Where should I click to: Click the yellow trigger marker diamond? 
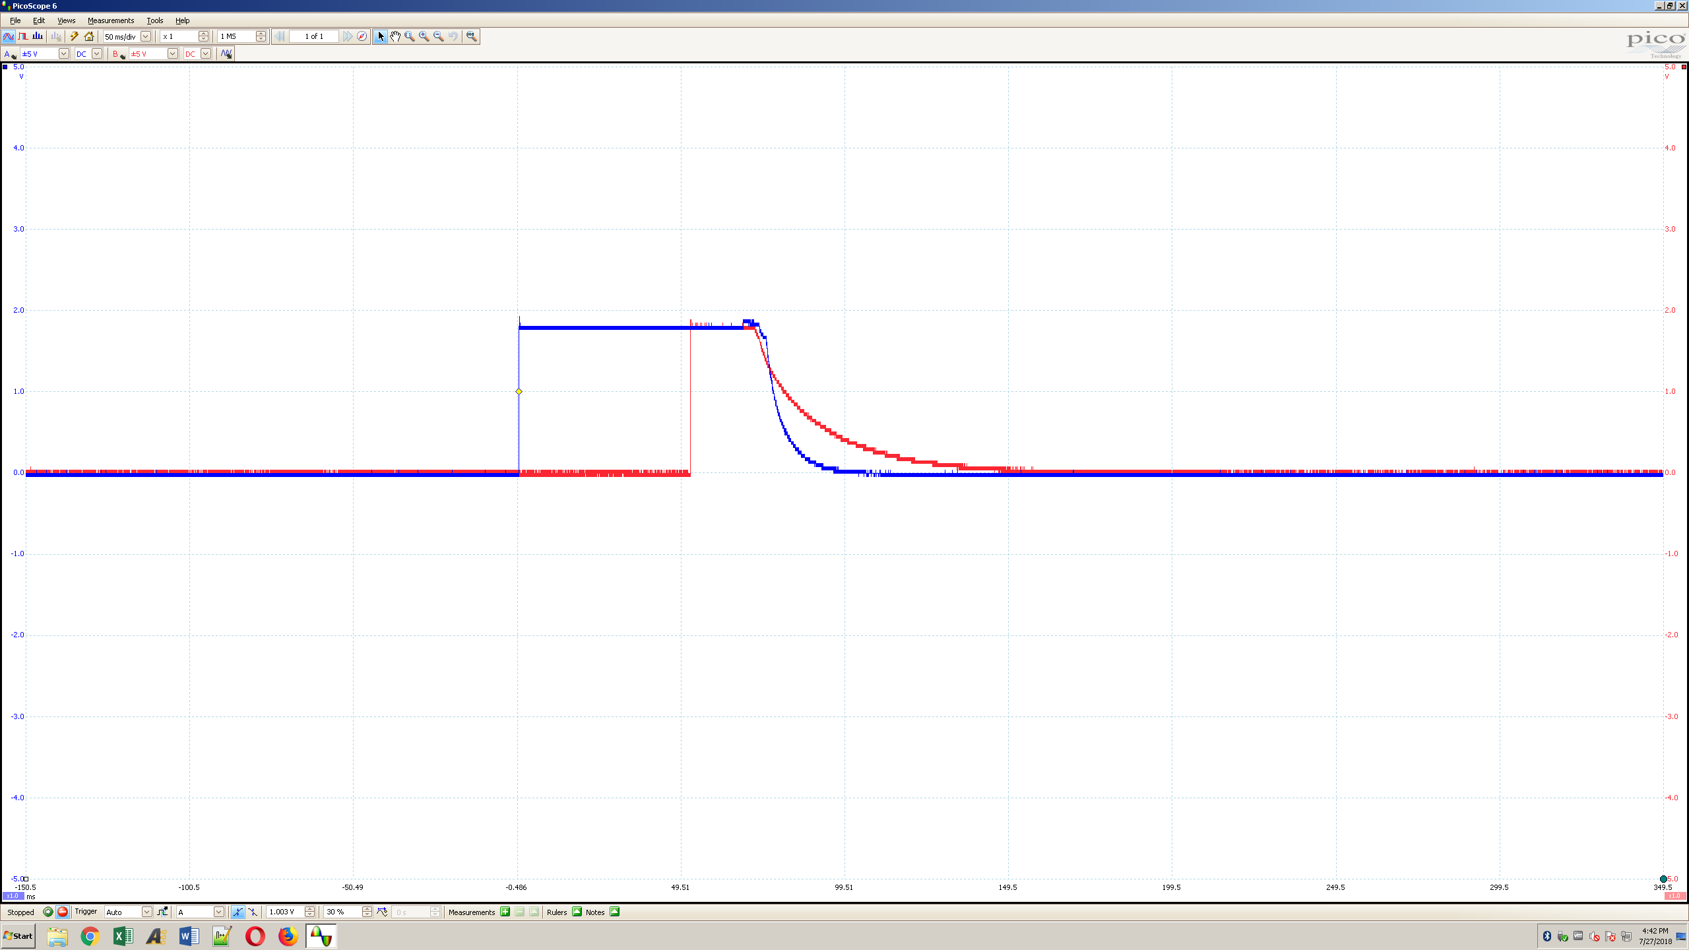tap(519, 391)
